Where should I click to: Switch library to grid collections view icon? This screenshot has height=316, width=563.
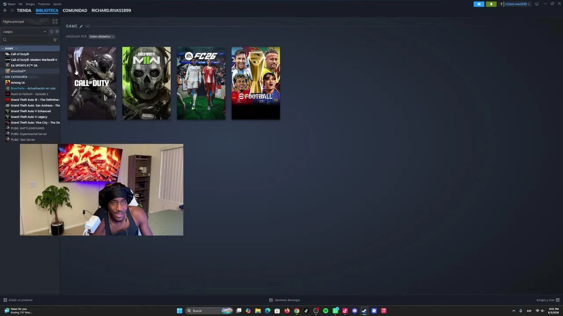click(55, 22)
